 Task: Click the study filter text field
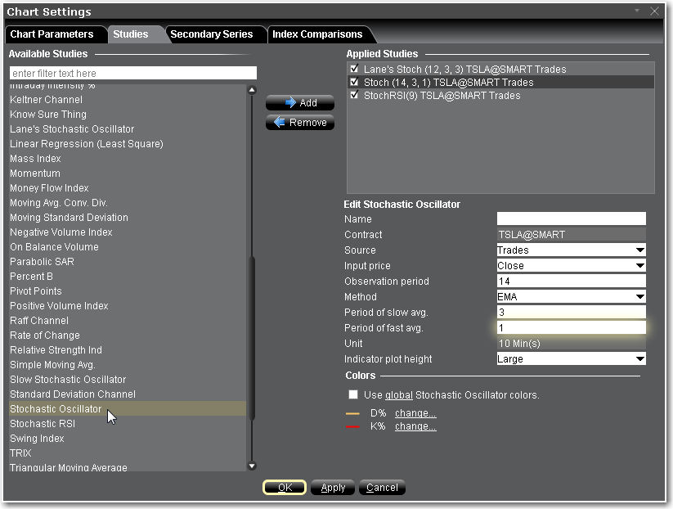[x=132, y=74]
